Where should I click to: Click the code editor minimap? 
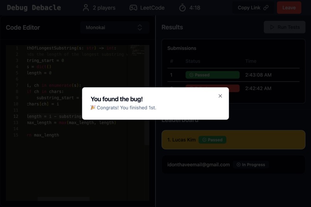[137, 50]
